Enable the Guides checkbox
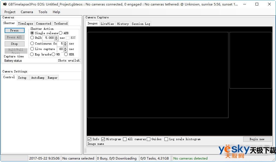The height and width of the screenshot is (162, 276). pos(149,139)
